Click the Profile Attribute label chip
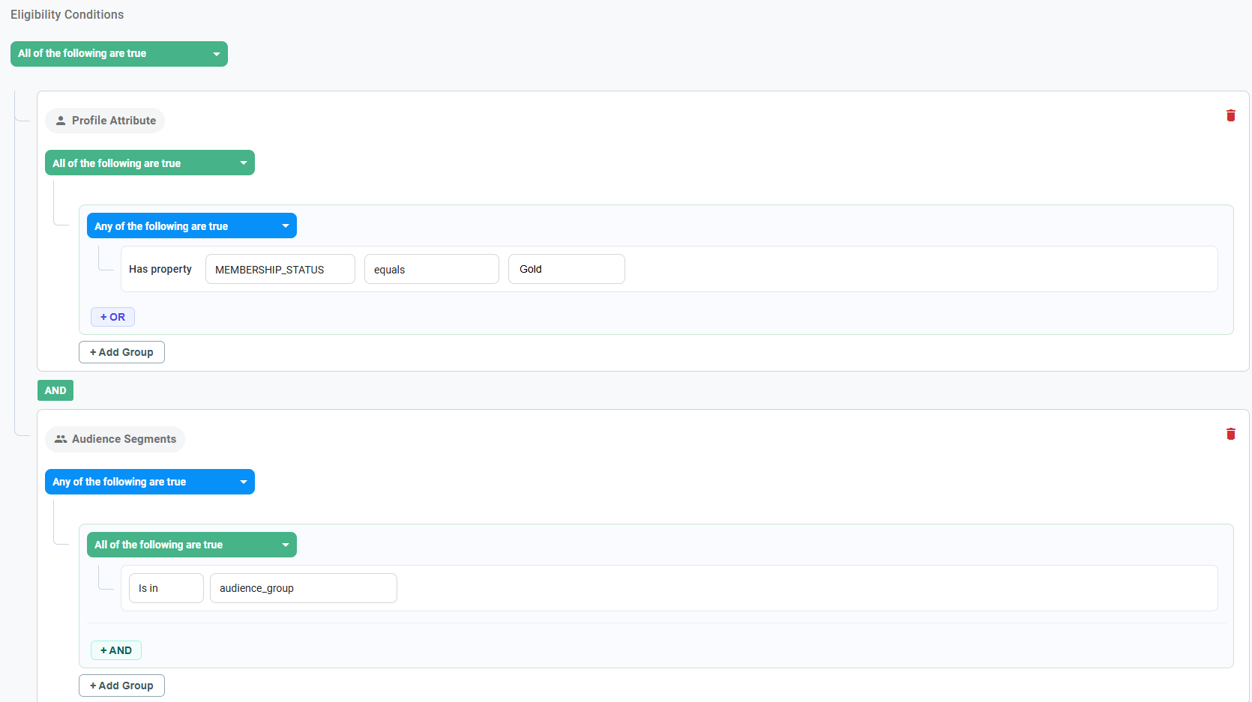This screenshot has width=1252, height=702. 105,121
